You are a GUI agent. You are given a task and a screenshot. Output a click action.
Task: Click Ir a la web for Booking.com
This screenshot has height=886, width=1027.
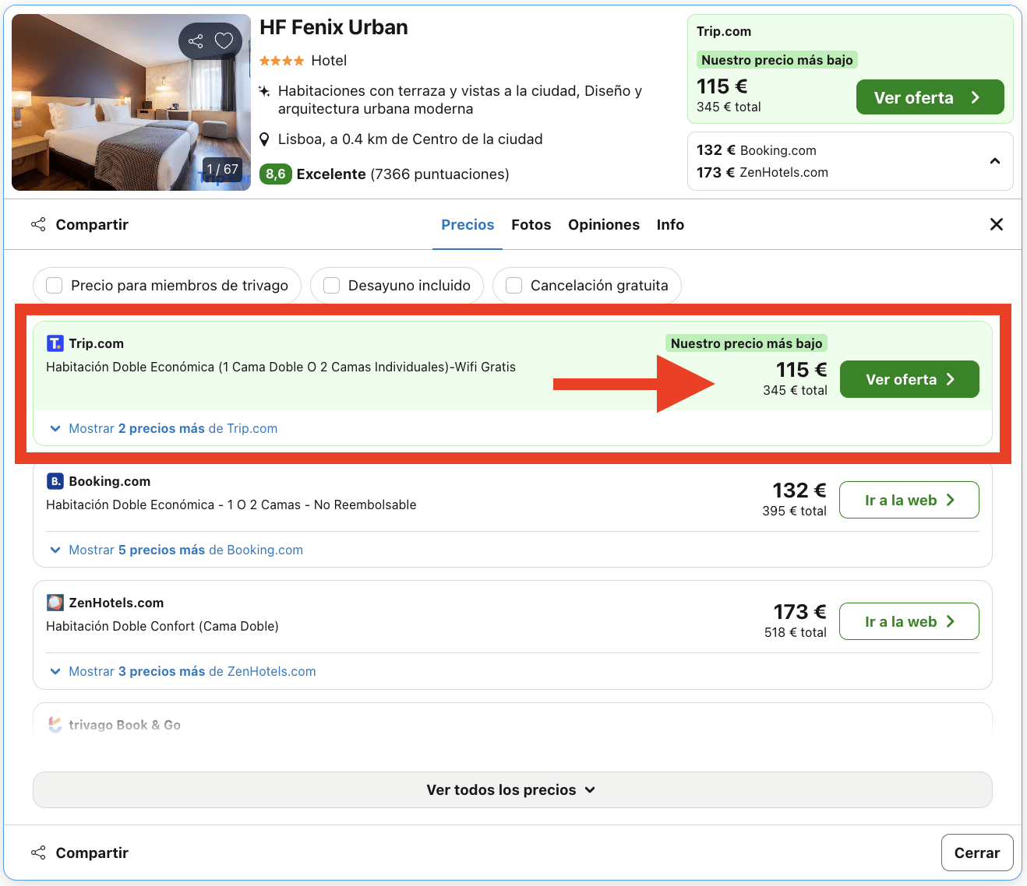point(909,500)
